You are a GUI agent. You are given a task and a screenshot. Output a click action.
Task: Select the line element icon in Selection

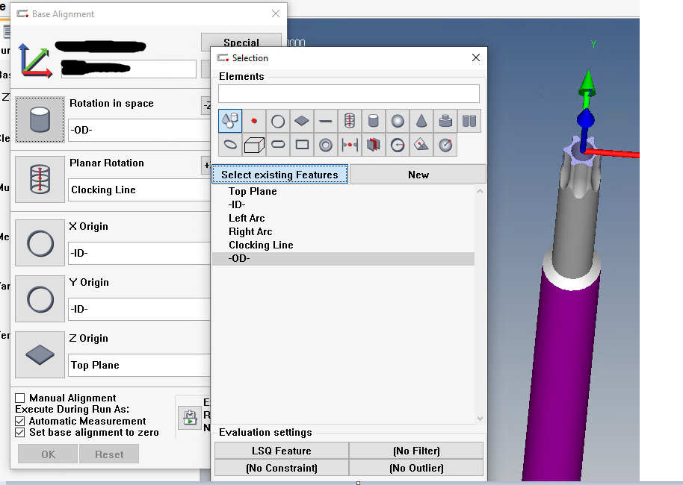(x=325, y=120)
